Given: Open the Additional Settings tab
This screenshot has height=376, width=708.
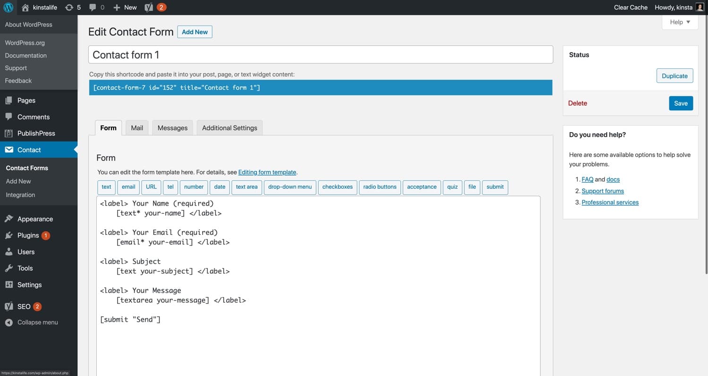Looking at the screenshot, I should [x=229, y=127].
